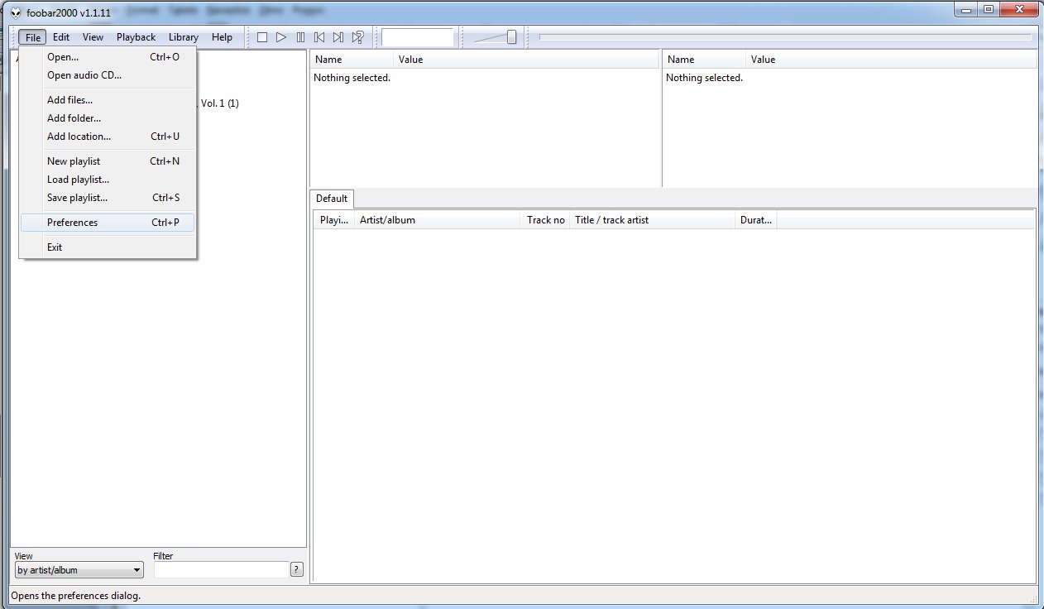1044x609 pixels.
Task: Click the playback seek bar
Action: 785,37
